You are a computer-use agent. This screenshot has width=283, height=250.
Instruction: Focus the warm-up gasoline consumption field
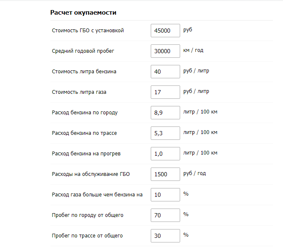click(165, 154)
